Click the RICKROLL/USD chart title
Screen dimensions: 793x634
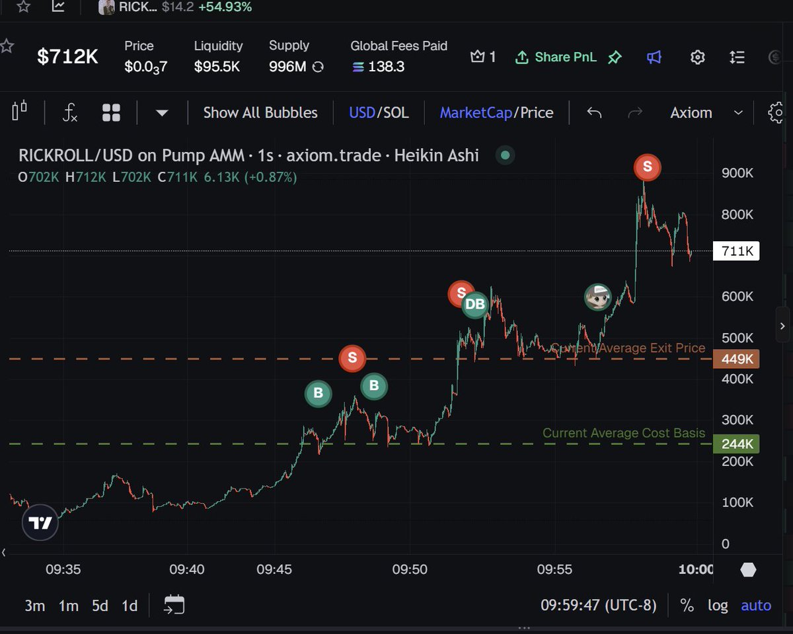point(248,156)
